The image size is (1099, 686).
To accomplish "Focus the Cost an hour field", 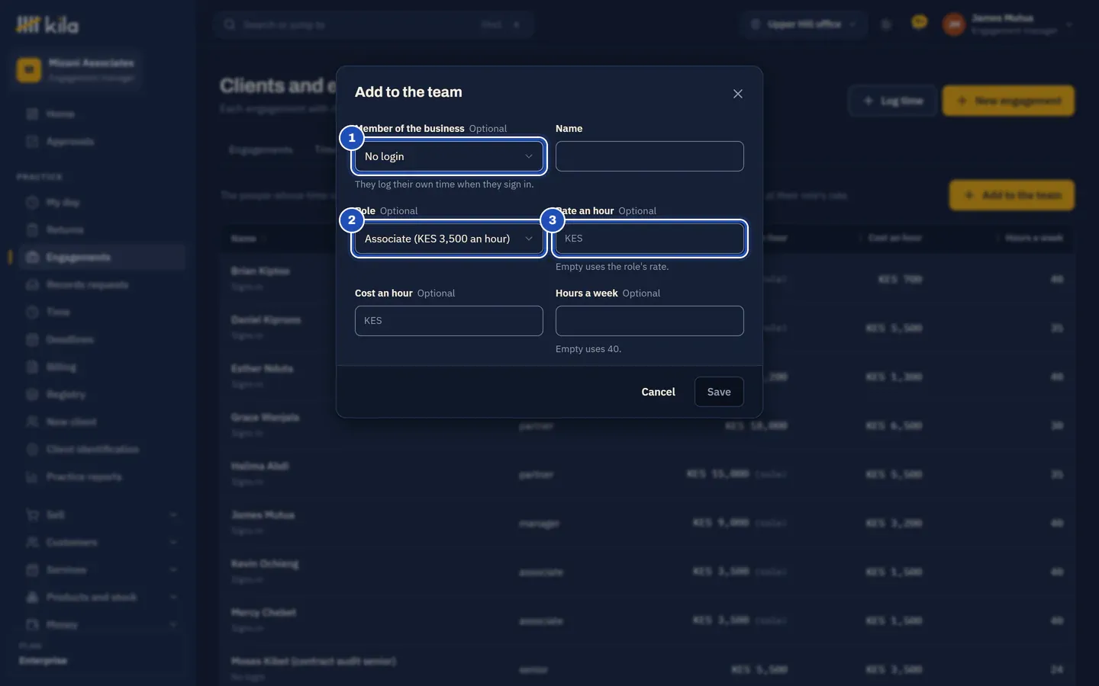I will [x=449, y=321].
